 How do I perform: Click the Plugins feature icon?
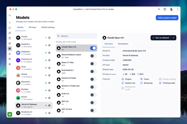(123, 79)
